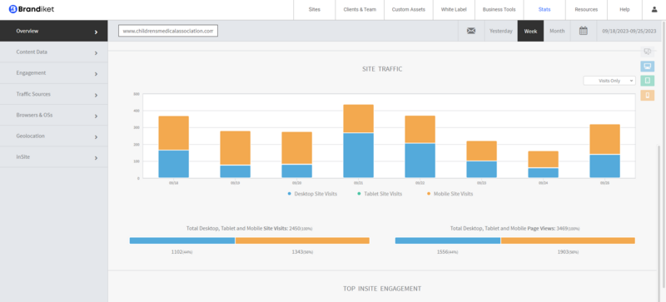
Task: Open the Clients & Team menu
Action: [x=360, y=9]
